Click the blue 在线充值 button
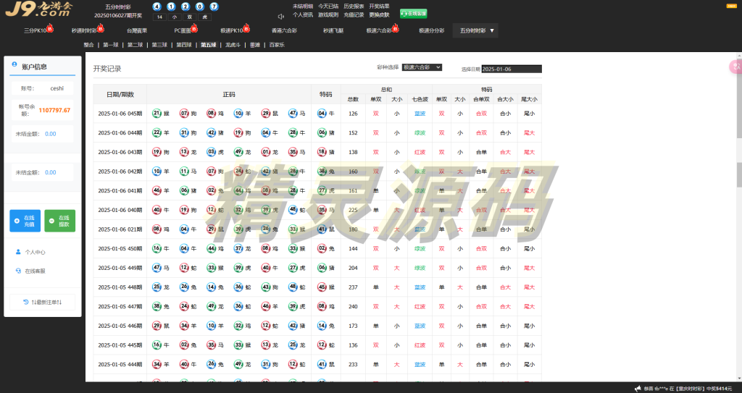The image size is (742, 393). tap(25, 221)
